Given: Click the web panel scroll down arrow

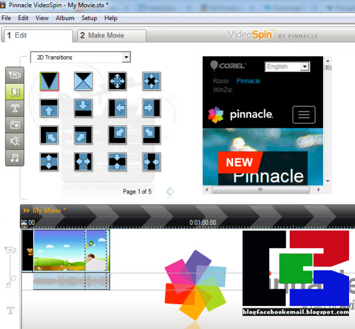Looking at the screenshot, I should pos(328,181).
